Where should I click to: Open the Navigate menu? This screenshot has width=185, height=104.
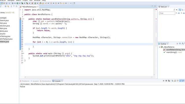pyautogui.click(x=11, y=1)
